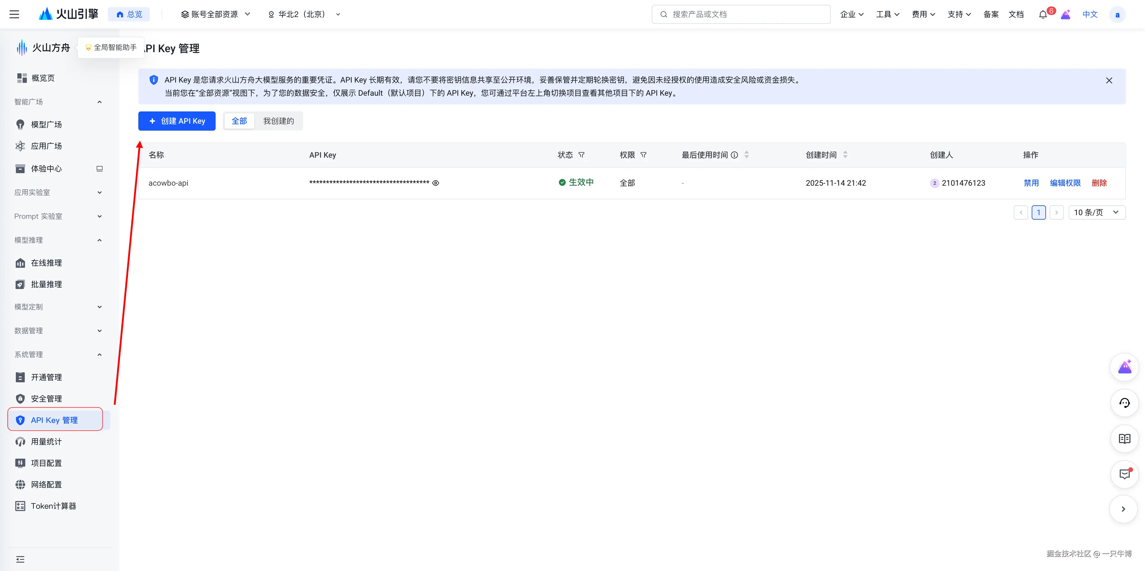Open the 状态 column filter

click(582, 155)
